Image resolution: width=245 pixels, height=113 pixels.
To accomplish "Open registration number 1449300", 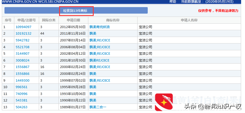I will 22,80.
